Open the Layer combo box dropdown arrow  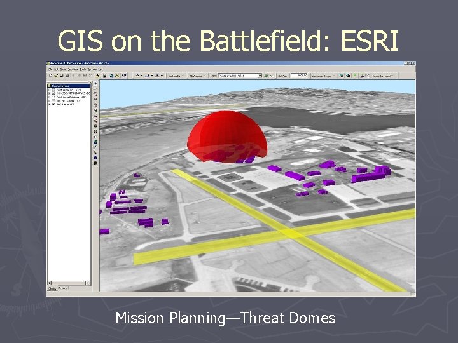point(260,76)
